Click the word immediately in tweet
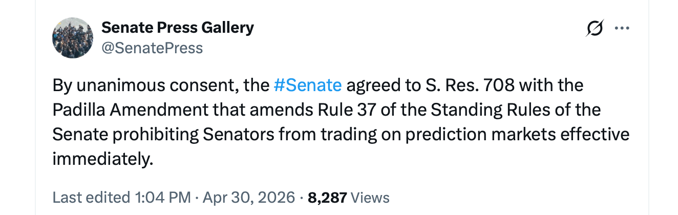Screen dimensions: 678x215 [102, 159]
